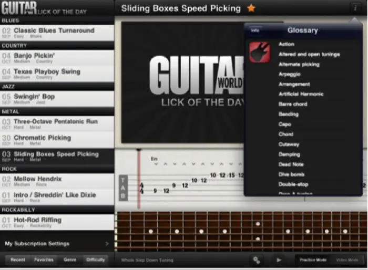
Task: Select the Recent tab
Action: click(17, 259)
